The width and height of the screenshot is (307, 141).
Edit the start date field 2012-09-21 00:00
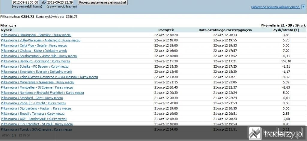(x=25, y=2)
